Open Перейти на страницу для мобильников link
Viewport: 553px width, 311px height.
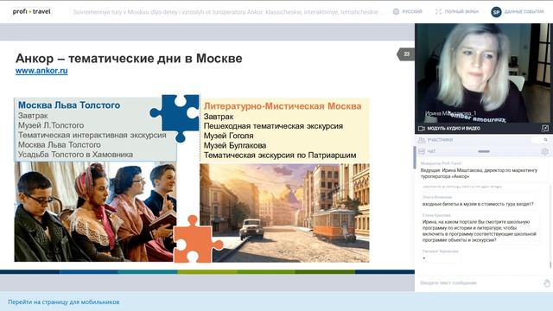click(64, 301)
